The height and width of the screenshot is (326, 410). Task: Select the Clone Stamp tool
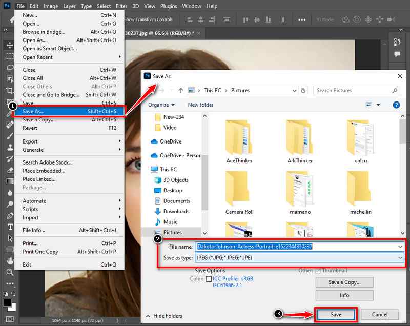coord(10,147)
